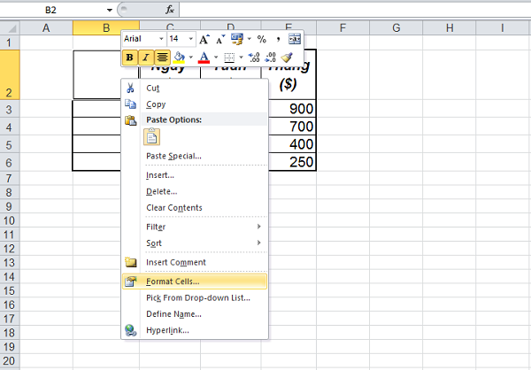531x370 pixels.
Task: Select column G header
Action: click(396, 27)
